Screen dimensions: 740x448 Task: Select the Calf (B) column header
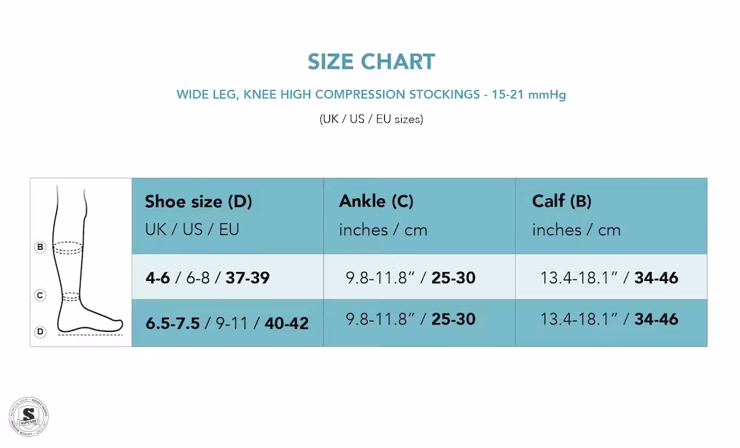(x=562, y=201)
